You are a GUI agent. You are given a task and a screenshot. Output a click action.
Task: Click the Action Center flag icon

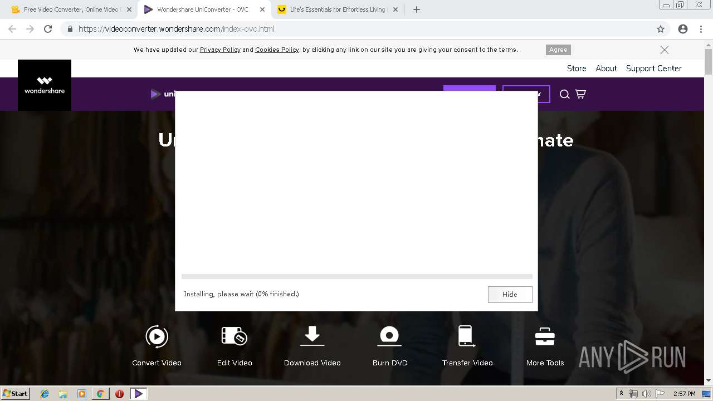(x=660, y=394)
